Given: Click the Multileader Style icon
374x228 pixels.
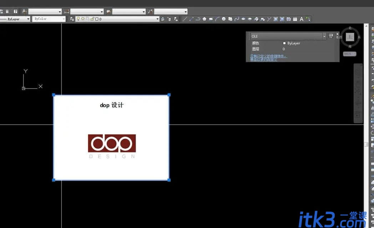Looking at the screenshot, I should coord(151,11).
